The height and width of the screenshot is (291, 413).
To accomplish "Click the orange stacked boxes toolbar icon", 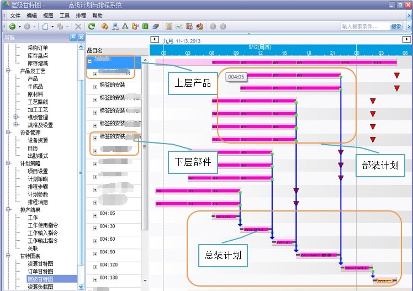I will coord(105,27).
